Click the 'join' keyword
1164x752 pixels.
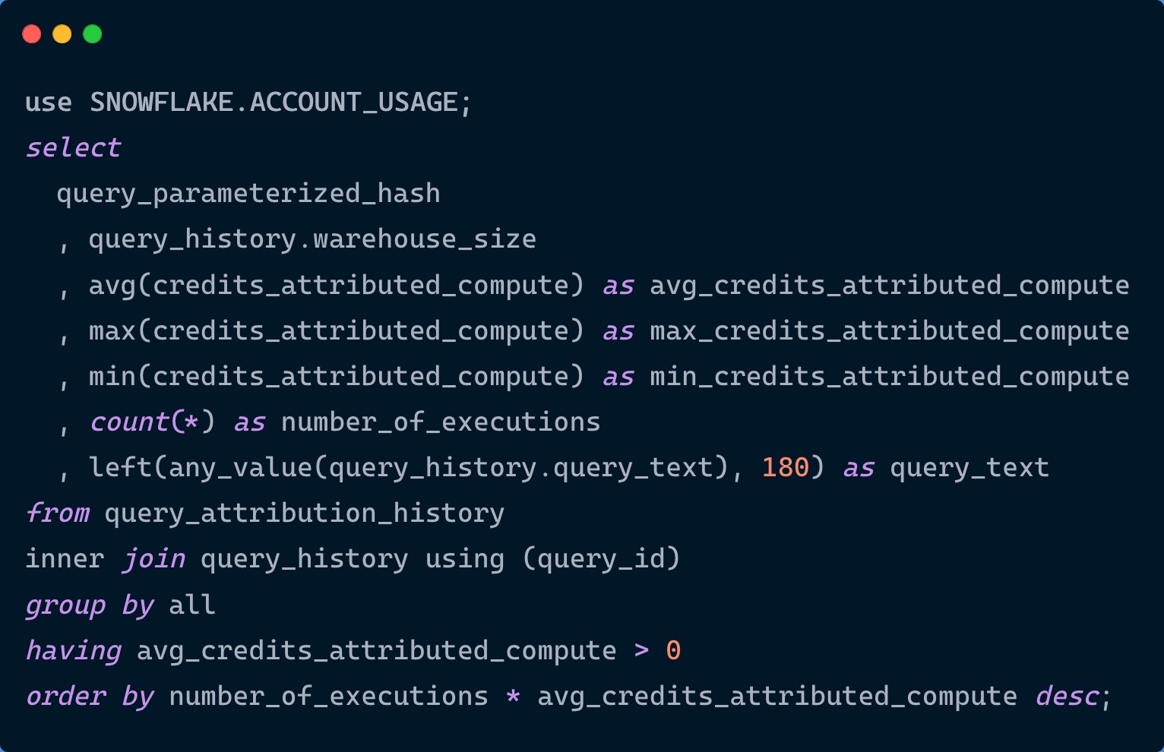[153, 558]
